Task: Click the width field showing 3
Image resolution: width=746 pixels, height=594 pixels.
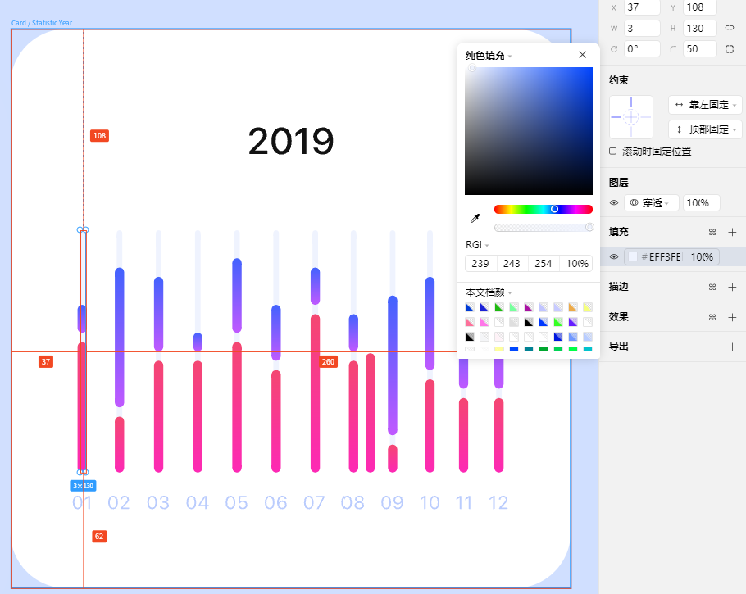Action: coord(642,28)
